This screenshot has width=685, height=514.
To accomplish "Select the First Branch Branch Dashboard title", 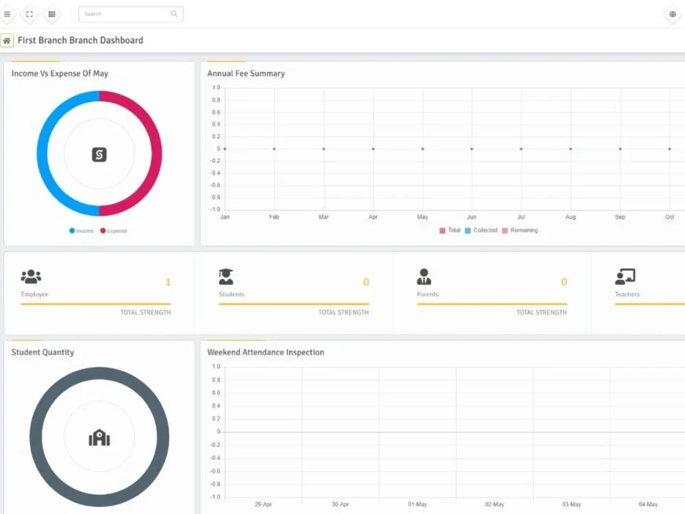I will pos(80,40).
